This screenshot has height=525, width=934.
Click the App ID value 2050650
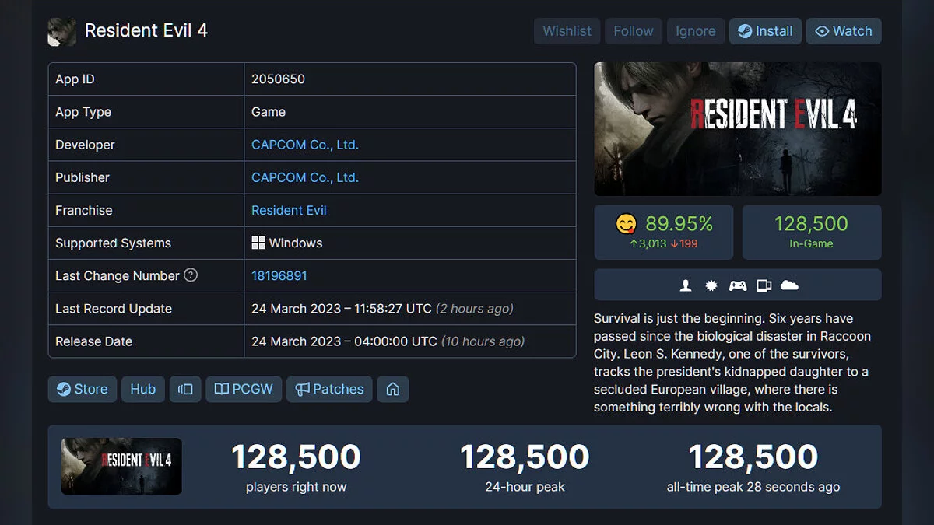coord(279,79)
